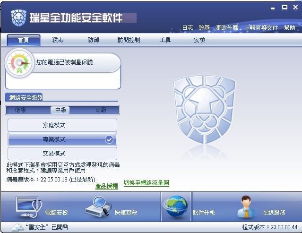This screenshot has height=233, width=302.
Task: Click the 您的電腦已被瑞星保護 status text
Action: tap(65, 62)
